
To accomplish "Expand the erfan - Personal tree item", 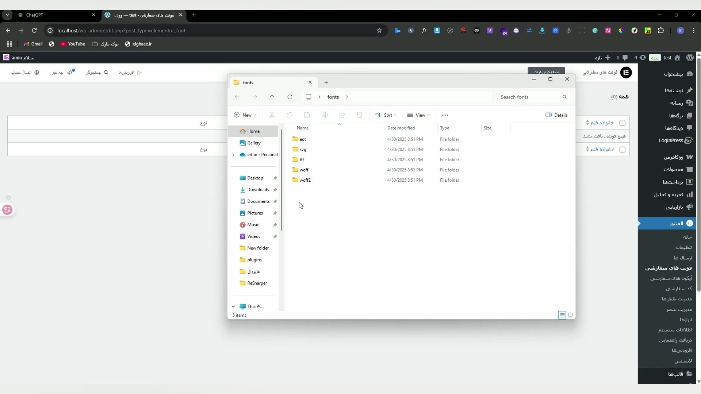I will (234, 155).
